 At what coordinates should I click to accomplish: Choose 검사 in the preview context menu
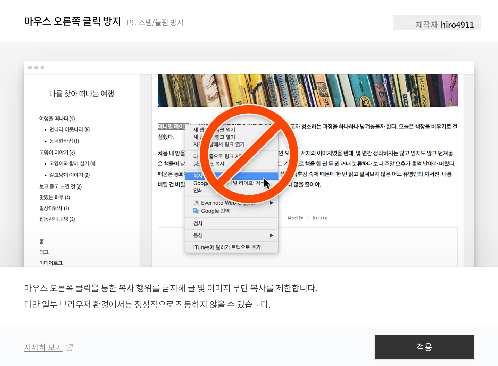coord(198,223)
